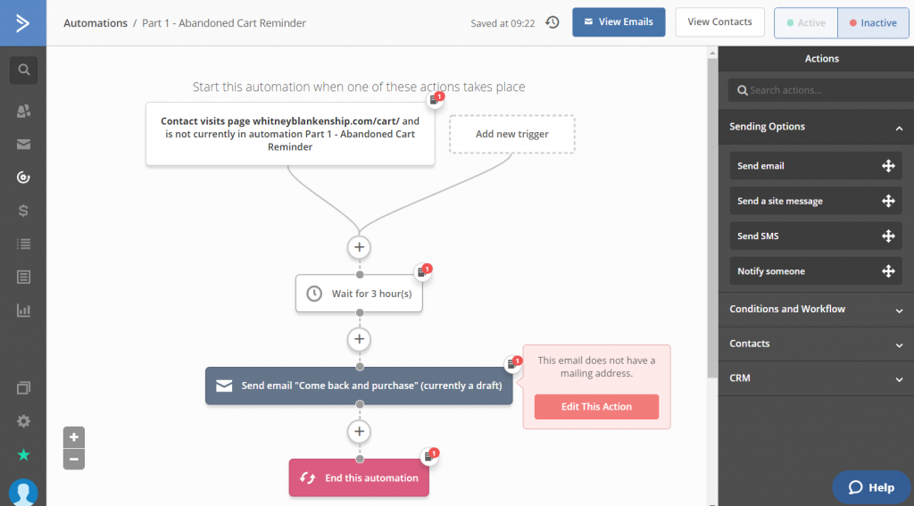Expand the CRM actions section
The image size is (914, 506).
899,378
